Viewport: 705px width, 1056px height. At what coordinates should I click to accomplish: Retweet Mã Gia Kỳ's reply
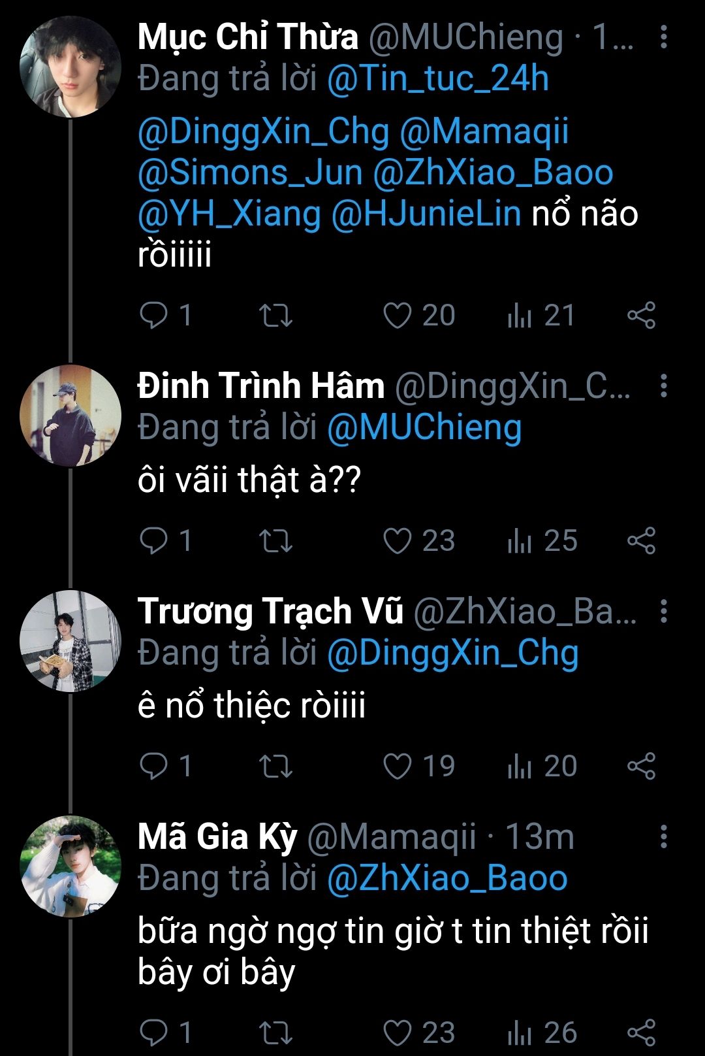pyautogui.click(x=275, y=1032)
